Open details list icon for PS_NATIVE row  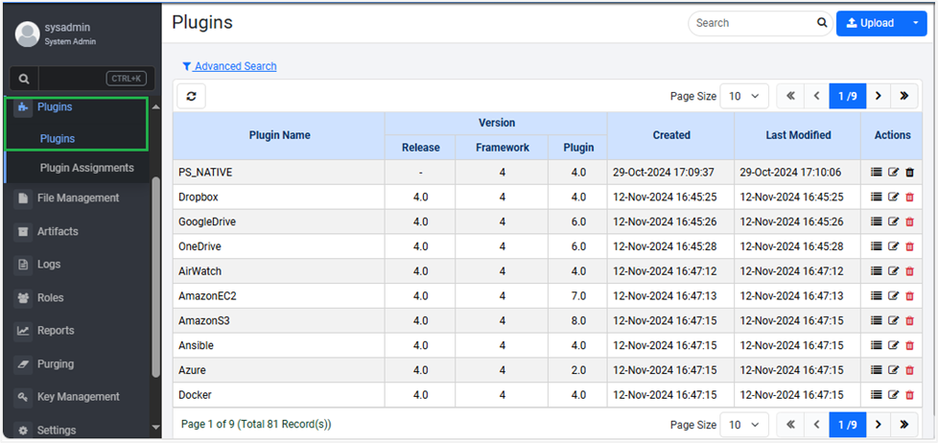(x=877, y=173)
